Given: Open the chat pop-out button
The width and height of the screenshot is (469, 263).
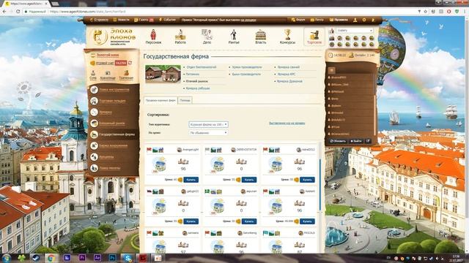Looking at the screenshot, I should pyautogui.click(x=368, y=141).
